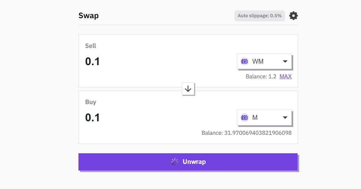The width and height of the screenshot is (361, 189).
Task: Click the Balance: 1.2 text
Action: tap(261, 76)
